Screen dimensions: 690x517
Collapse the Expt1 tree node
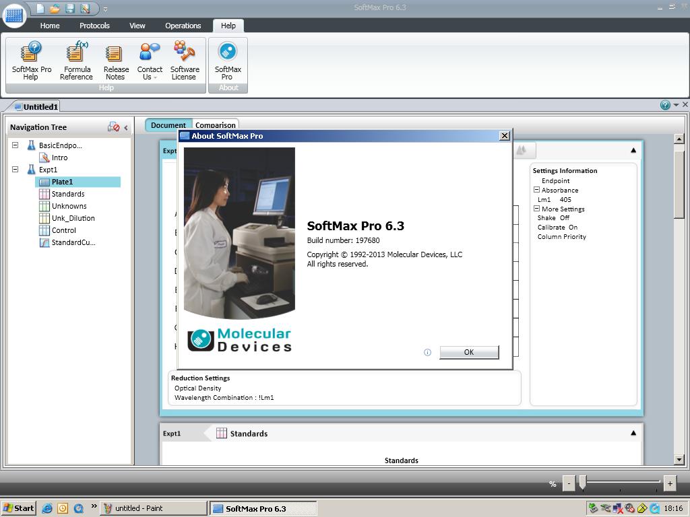(15, 169)
